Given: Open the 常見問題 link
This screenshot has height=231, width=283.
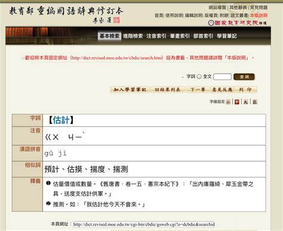Looking at the screenshot, I should click(259, 8).
